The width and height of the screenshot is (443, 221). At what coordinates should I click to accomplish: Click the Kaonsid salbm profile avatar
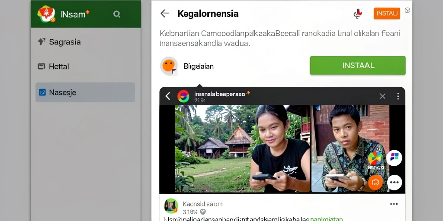pyautogui.click(x=171, y=206)
